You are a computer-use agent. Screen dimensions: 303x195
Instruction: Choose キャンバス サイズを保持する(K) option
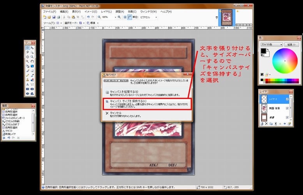coord(147,104)
